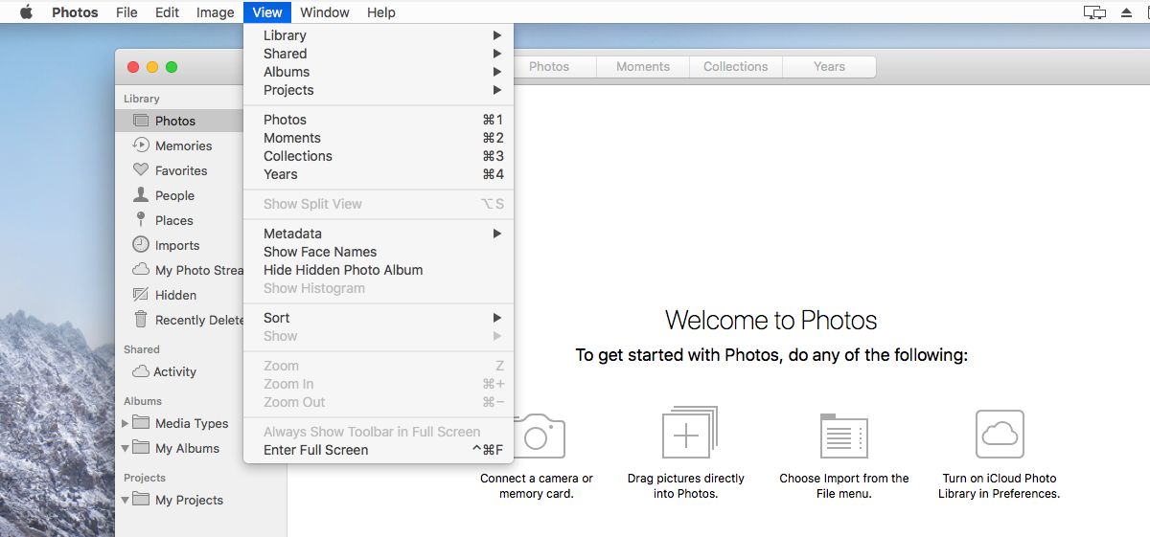Click the camera icon in welcome screen
Image resolution: width=1150 pixels, height=537 pixels.
point(536,436)
